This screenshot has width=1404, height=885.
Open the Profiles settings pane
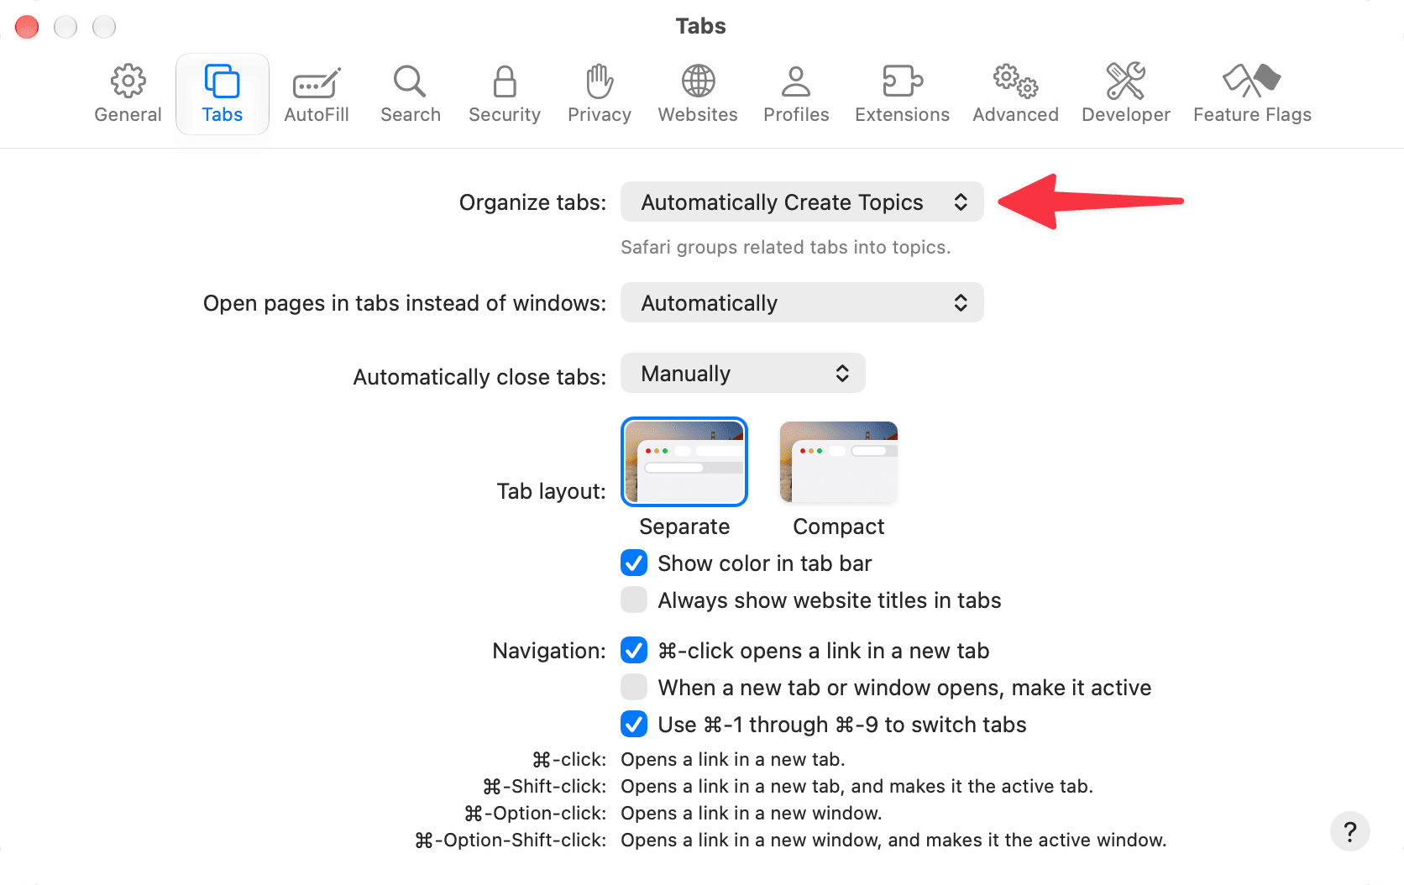click(796, 94)
